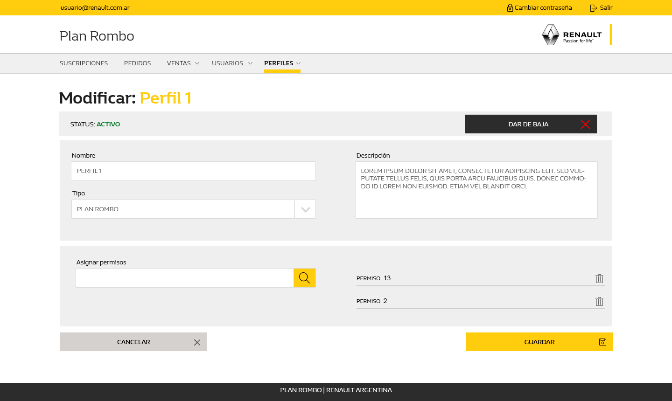Click inside the Descripción text area
The image size is (672, 401).
pyautogui.click(x=476, y=190)
